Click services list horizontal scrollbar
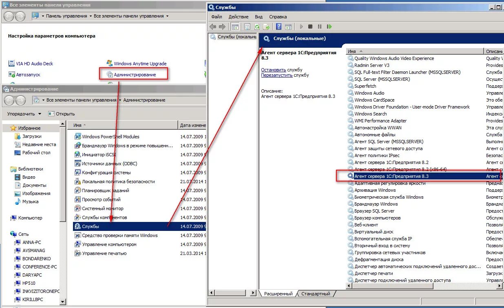Viewport: 504px width, 308px height. [x=425, y=286]
